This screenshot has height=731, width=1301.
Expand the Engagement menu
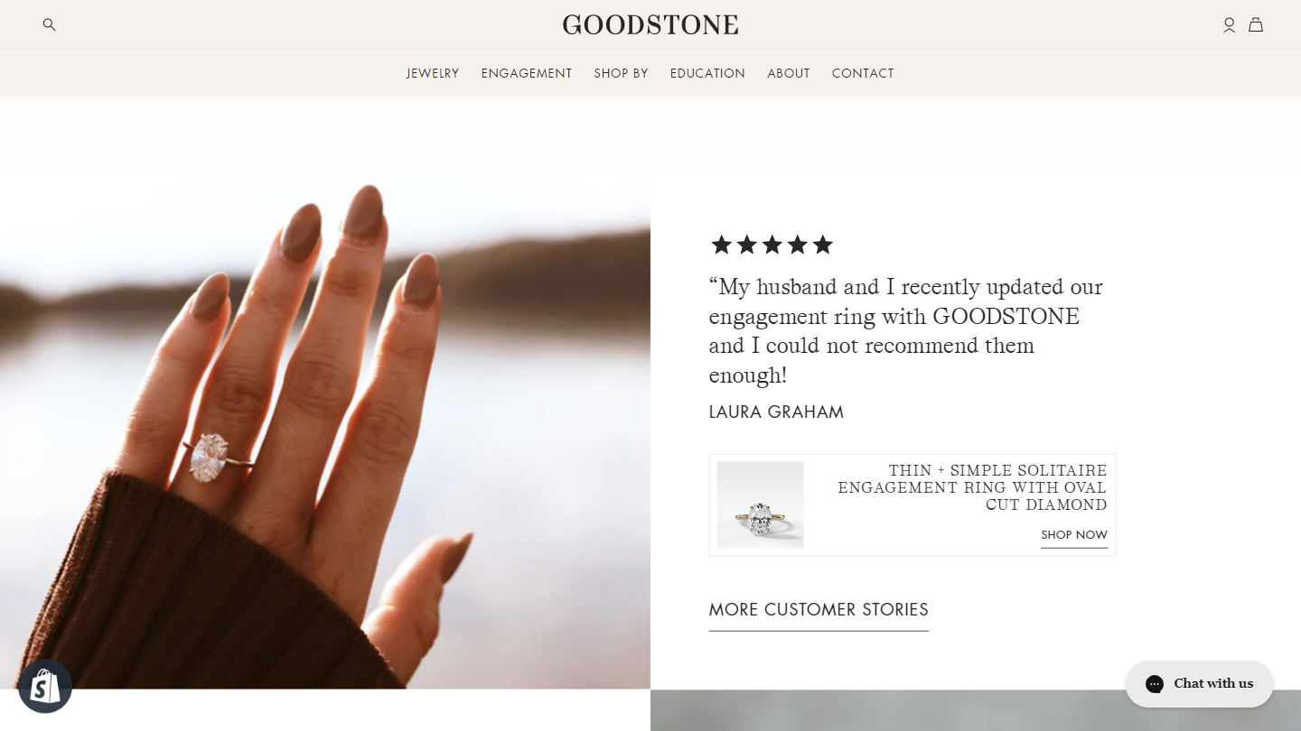point(527,73)
